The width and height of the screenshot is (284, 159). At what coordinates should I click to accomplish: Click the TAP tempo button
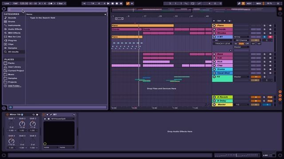(x=16, y=4)
